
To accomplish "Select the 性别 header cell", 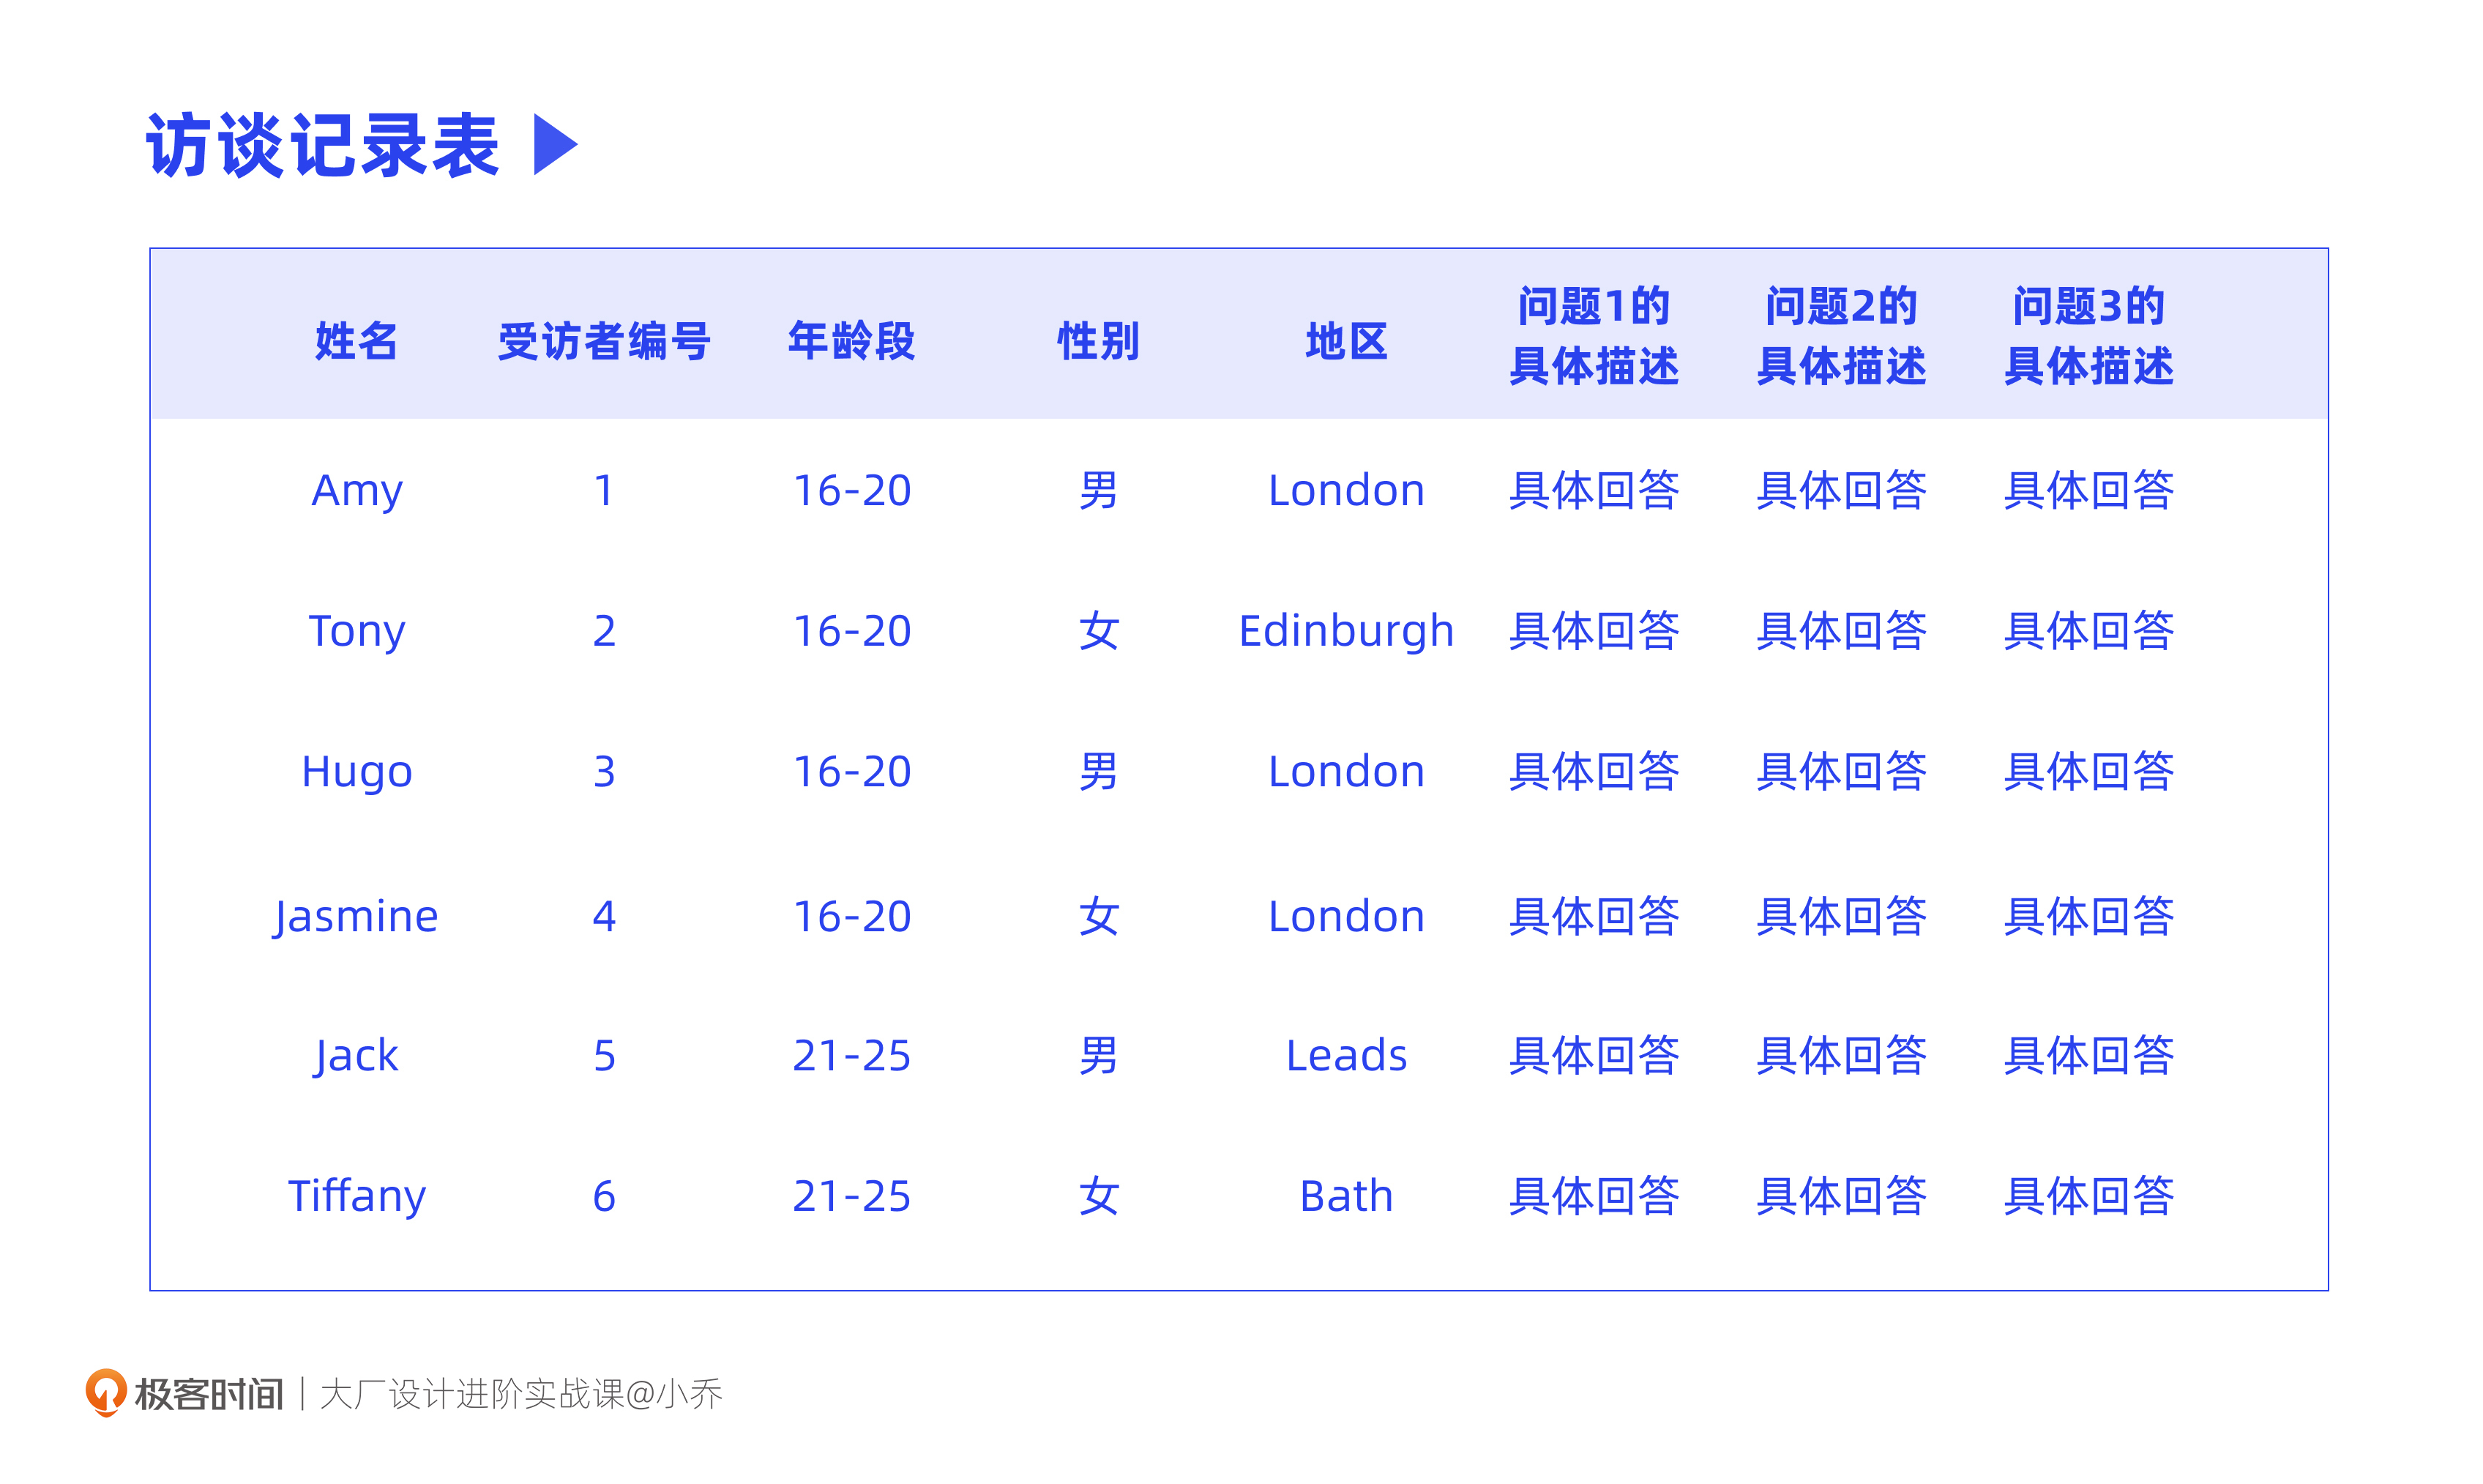I will (x=1099, y=341).
